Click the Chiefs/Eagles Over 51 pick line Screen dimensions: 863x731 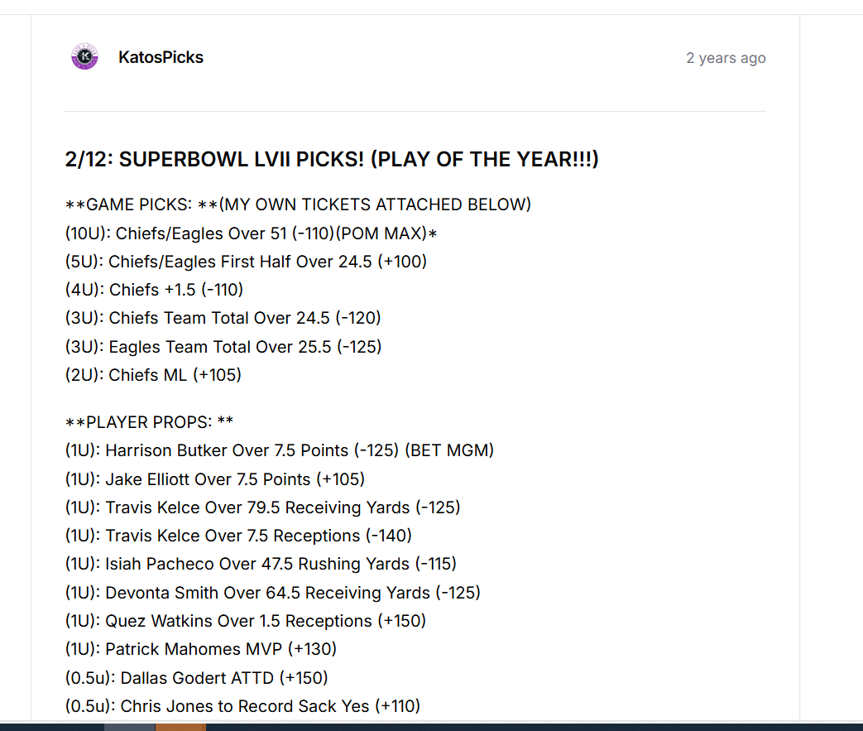251,233
